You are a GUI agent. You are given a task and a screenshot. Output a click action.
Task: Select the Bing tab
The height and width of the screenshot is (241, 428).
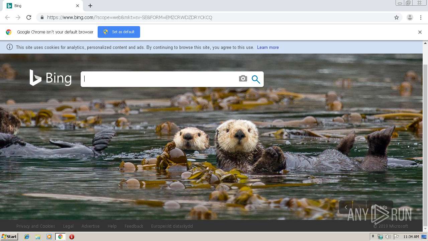click(43, 6)
